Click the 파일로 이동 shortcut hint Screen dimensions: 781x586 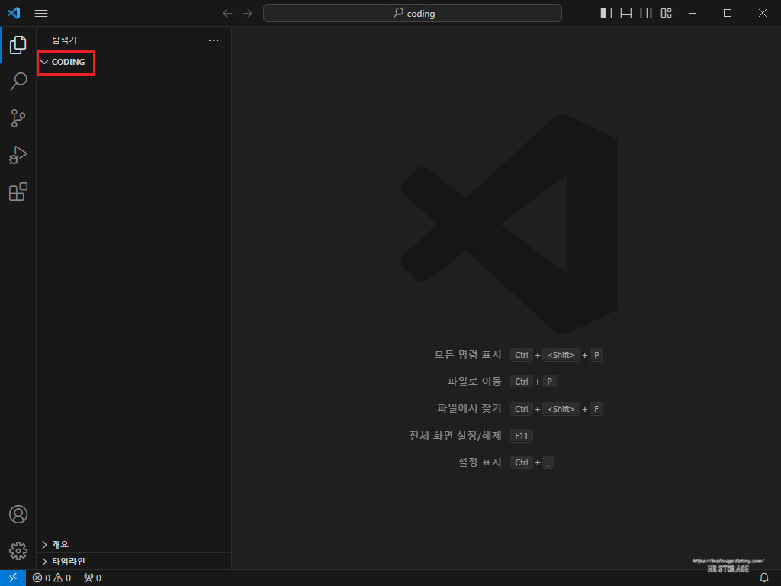[474, 382]
